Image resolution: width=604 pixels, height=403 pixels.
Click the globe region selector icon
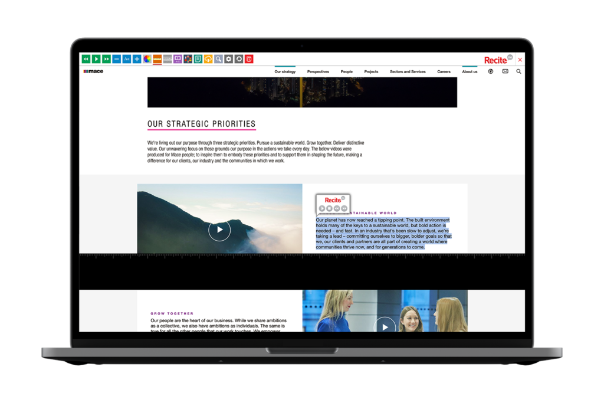tap(491, 71)
